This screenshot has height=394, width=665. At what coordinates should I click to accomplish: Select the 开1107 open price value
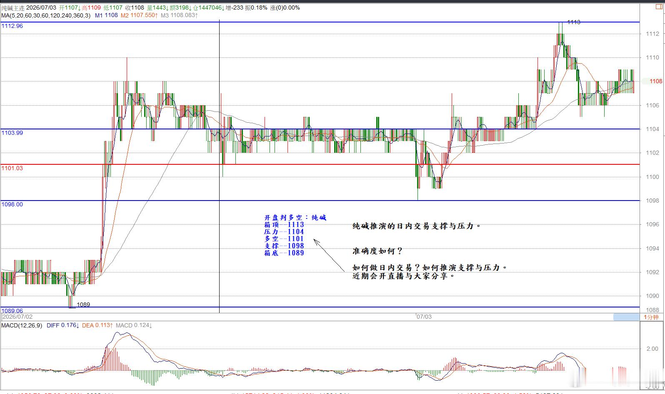click(x=70, y=7)
